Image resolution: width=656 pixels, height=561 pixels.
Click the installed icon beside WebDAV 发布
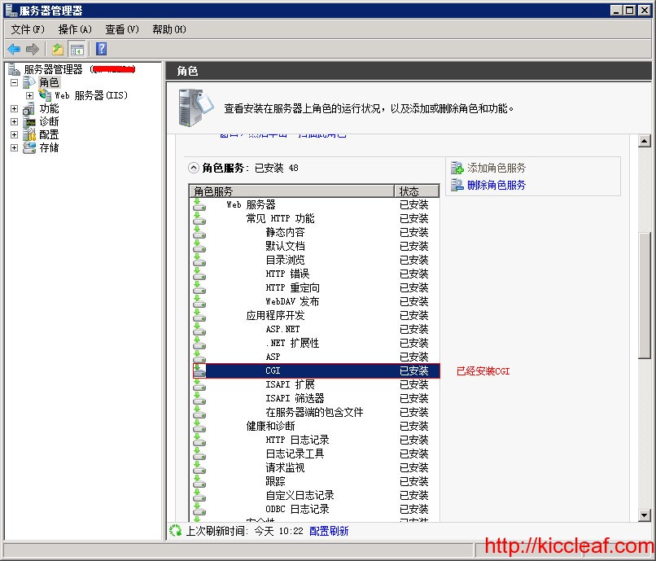click(199, 301)
